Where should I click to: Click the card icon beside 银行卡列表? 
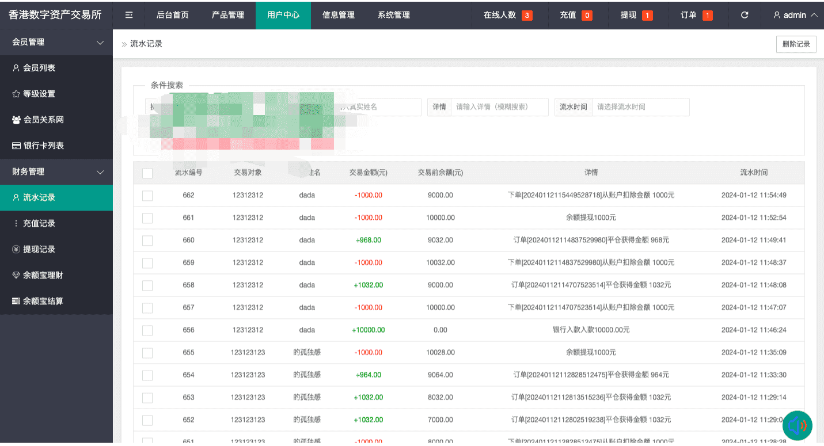[x=16, y=146]
